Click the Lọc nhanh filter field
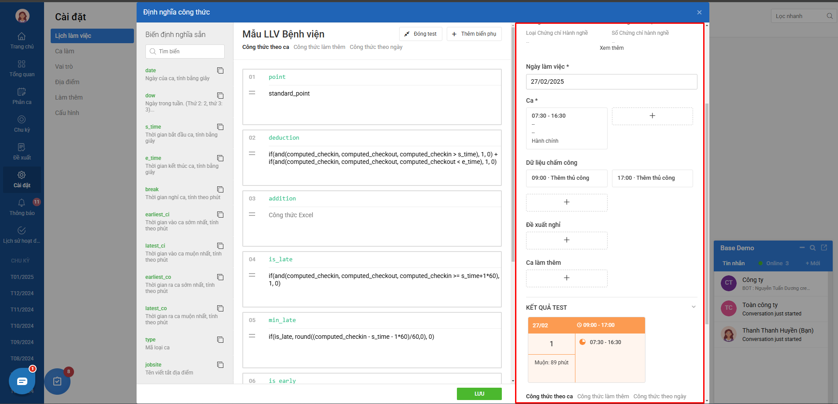 804,16
